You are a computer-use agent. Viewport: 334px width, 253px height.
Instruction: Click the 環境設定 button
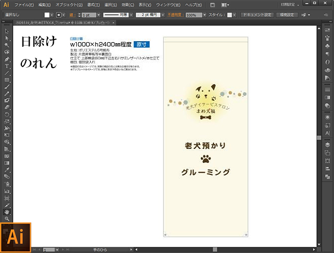point(288,15)
